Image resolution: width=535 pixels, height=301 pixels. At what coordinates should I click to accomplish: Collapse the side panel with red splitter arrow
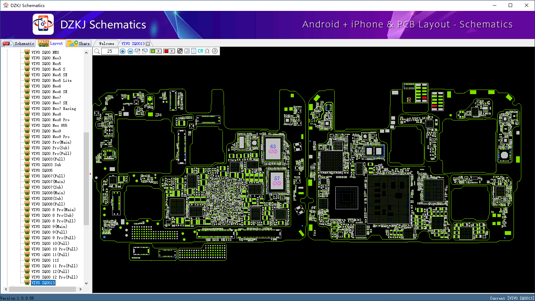91,174
